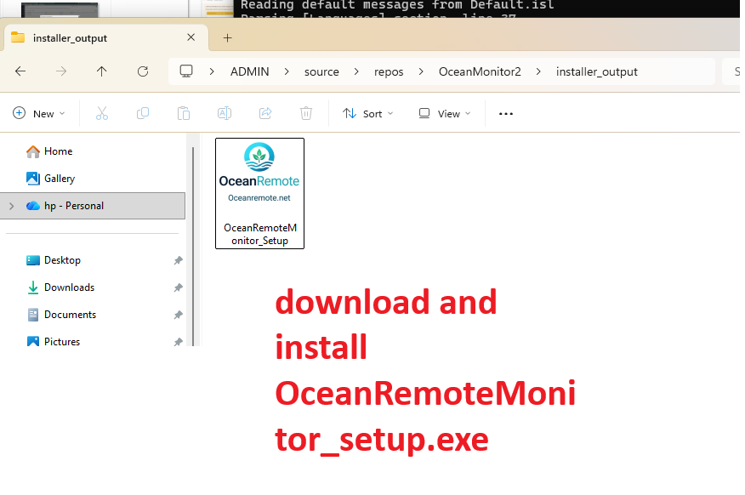Click the search box at path's right
The image size is (745, 495).
(731, 71)
